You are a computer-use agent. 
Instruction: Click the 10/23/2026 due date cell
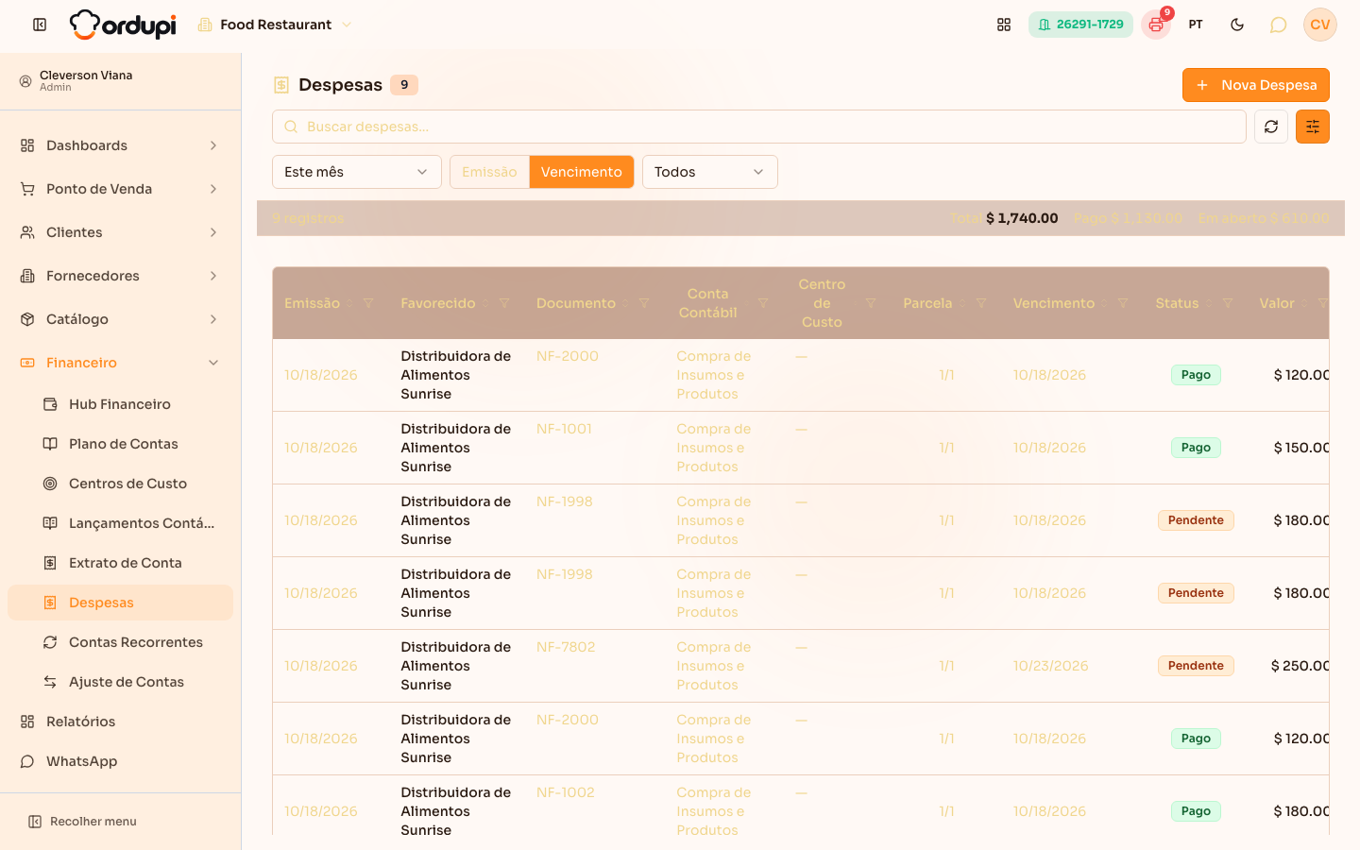[x=1050, y=666]
